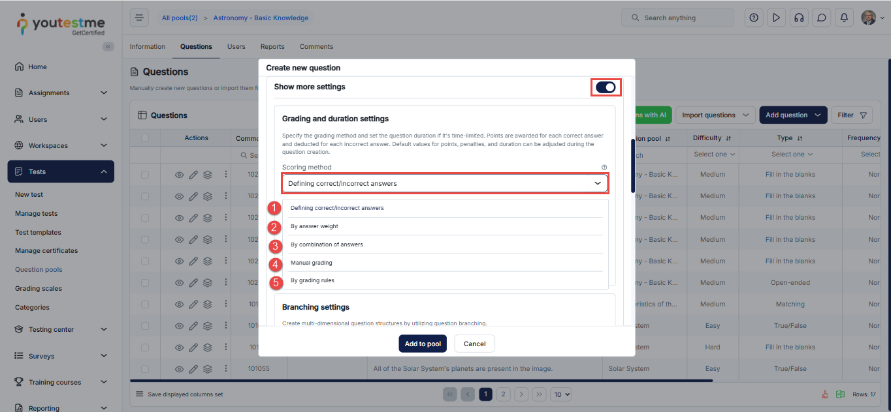This screenshot has height=412, width=891.
Task: Open Test templates in the sidebar
Action: pyautogui.click(x=38, y=232)
